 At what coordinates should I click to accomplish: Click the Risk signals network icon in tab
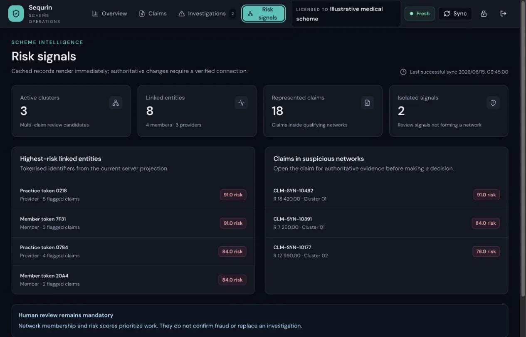(250, 14)
